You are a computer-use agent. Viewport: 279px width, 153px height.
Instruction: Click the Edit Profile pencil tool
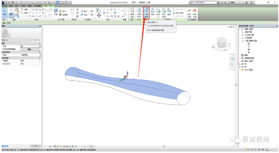pos(132,13)
